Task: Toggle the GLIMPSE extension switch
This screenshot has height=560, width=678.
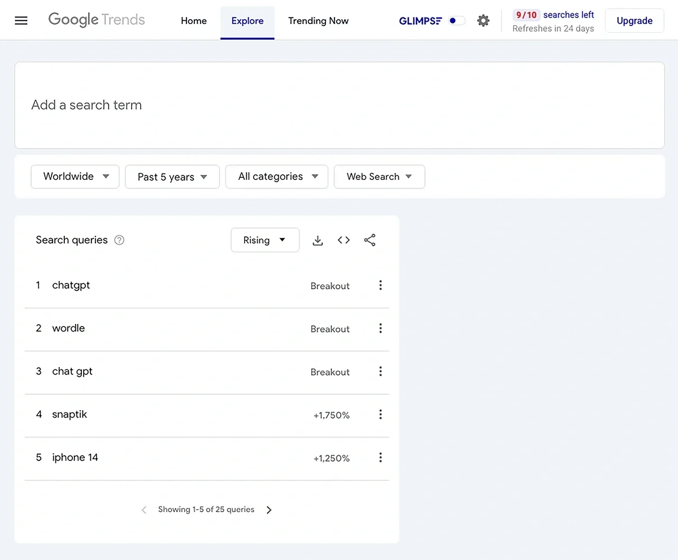Action: tap(455, 20)
